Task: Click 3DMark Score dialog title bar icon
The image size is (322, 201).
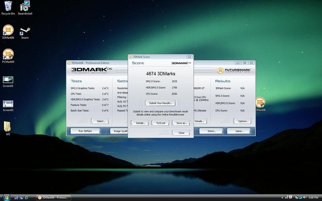Action: point(130,57)
